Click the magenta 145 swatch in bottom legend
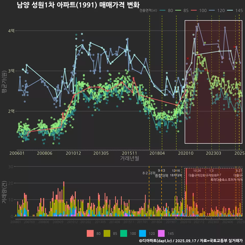Viewport: 245px width, 245px height. [x=161, y=233]
